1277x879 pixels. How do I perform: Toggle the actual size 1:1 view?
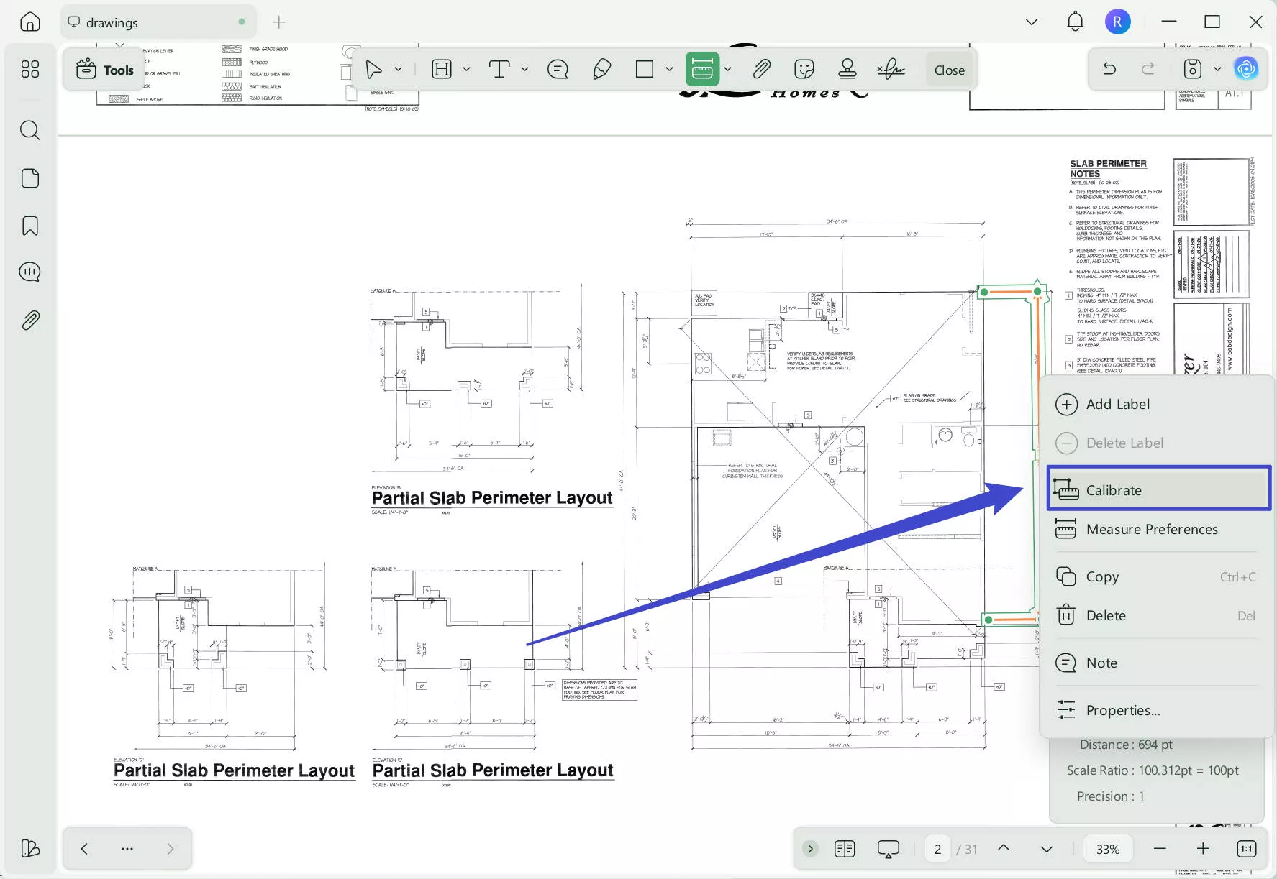[1246, 849]
